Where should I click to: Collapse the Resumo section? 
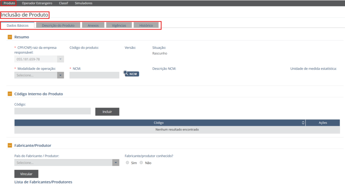click(x=10, y=37)
